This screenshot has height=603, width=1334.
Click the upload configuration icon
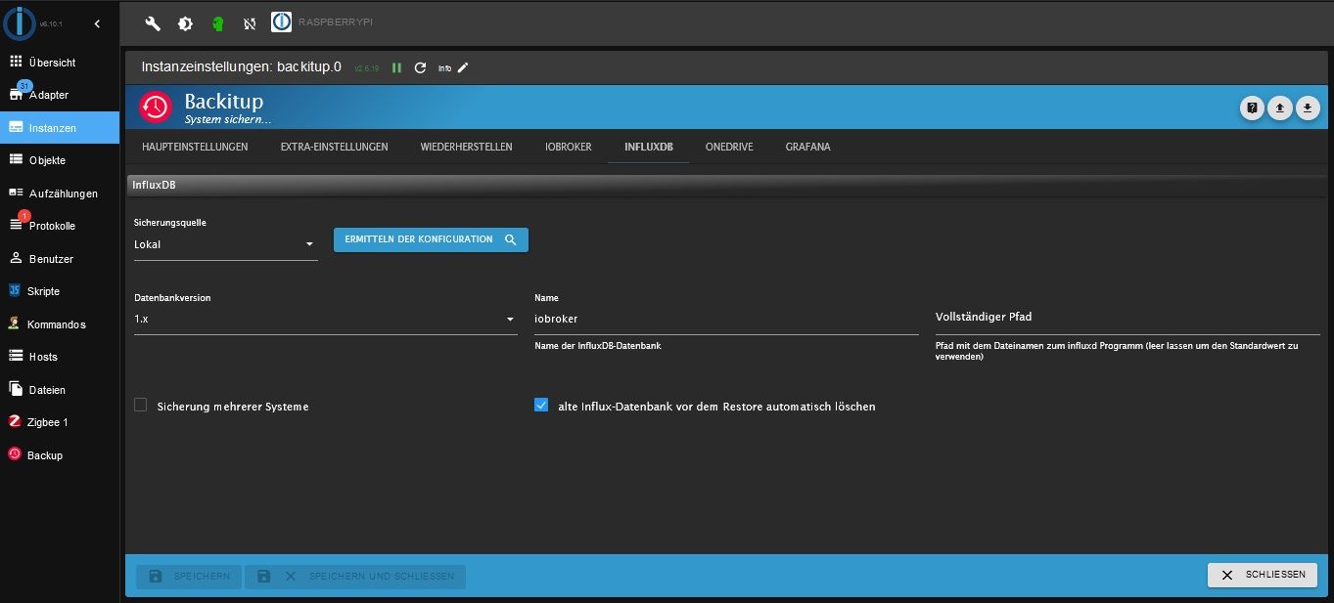click(1279, 108)
